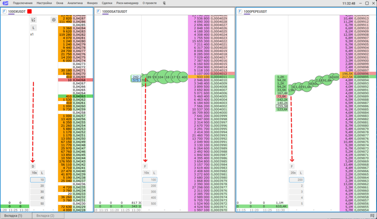
Task: Toggle the D mode button in 1000XUSDT panel
Action: coord(33,166)
